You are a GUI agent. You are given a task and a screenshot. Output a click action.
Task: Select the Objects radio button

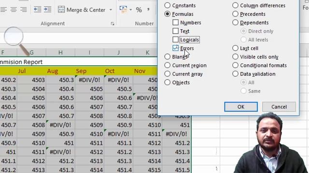[168, 82]
